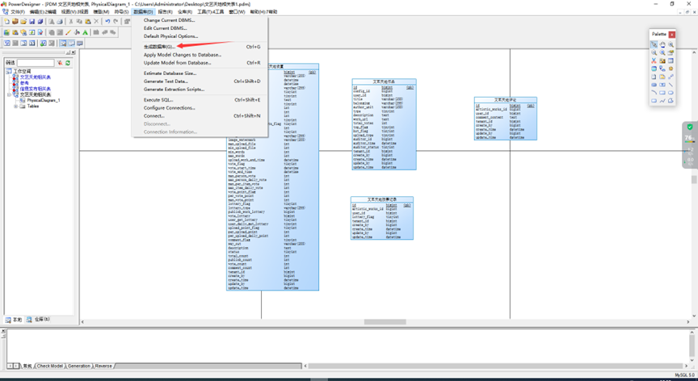
Task: Select the Polygon tool in Palette
Action: coord(671,100)
